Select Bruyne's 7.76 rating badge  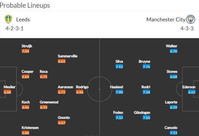(146, 67)
